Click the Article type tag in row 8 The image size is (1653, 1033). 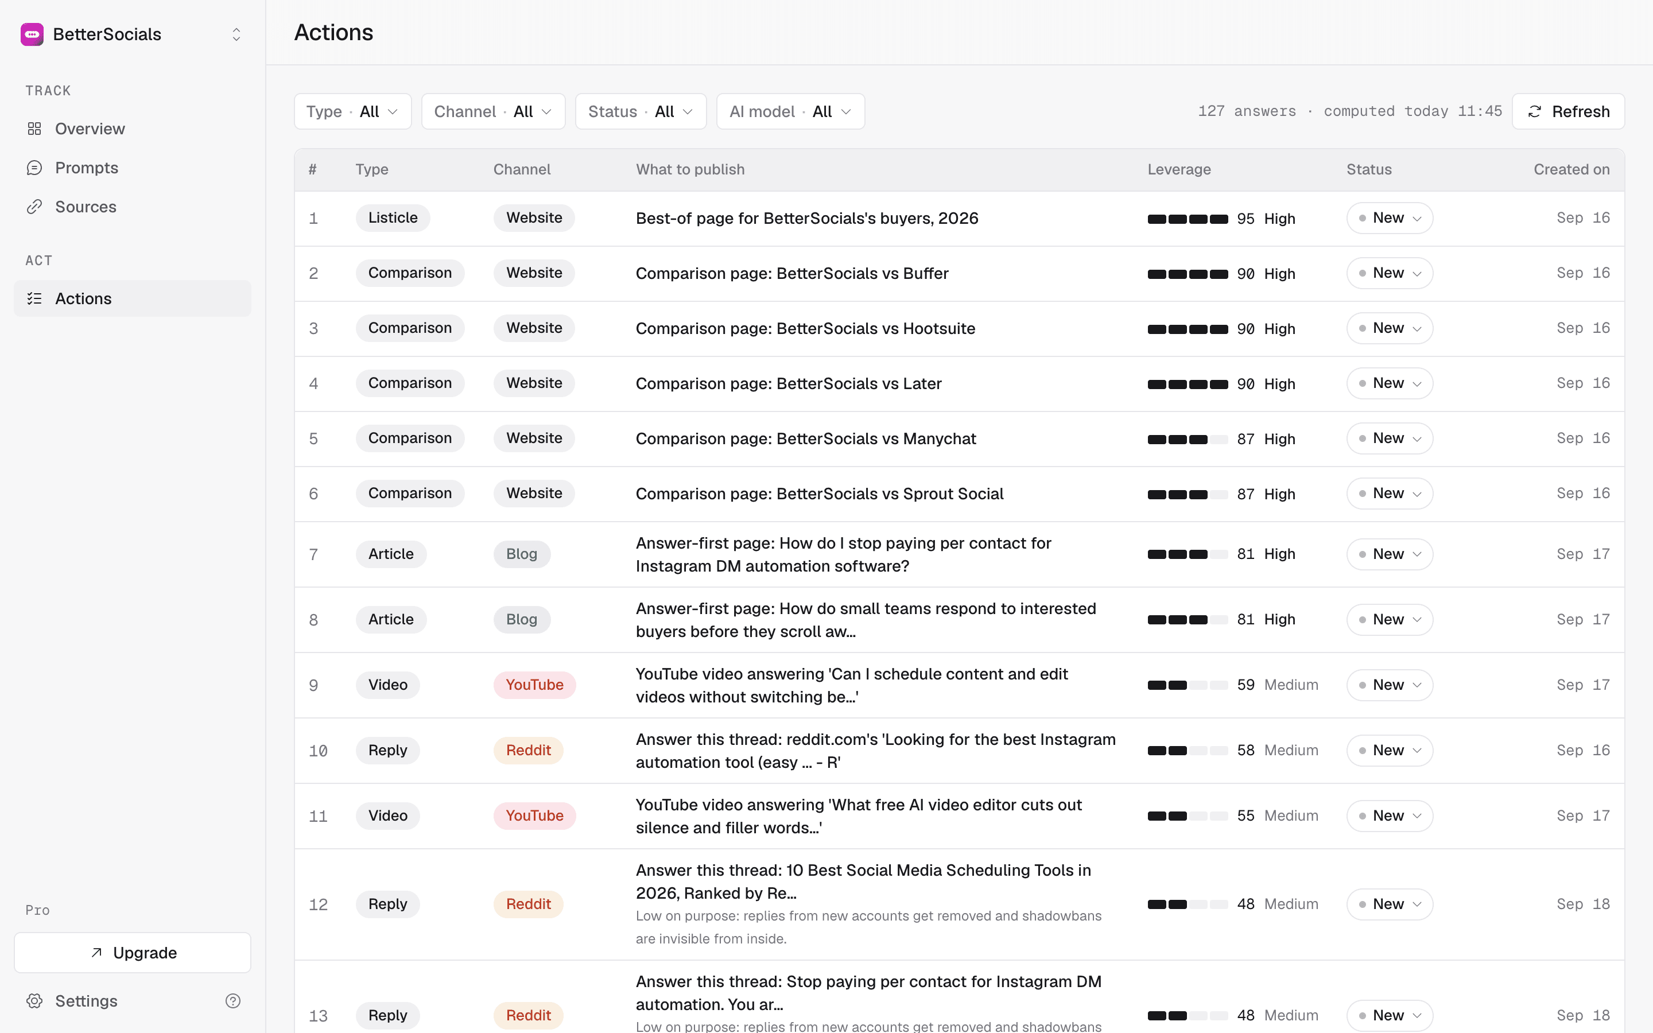pyautogui.click(x=391, y=620)
